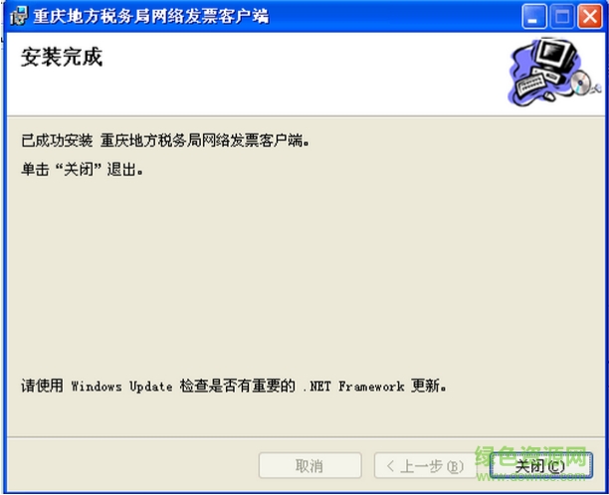Click the 关闭(C) button to exit
The image size is (609, 495).
coord(541,465)
